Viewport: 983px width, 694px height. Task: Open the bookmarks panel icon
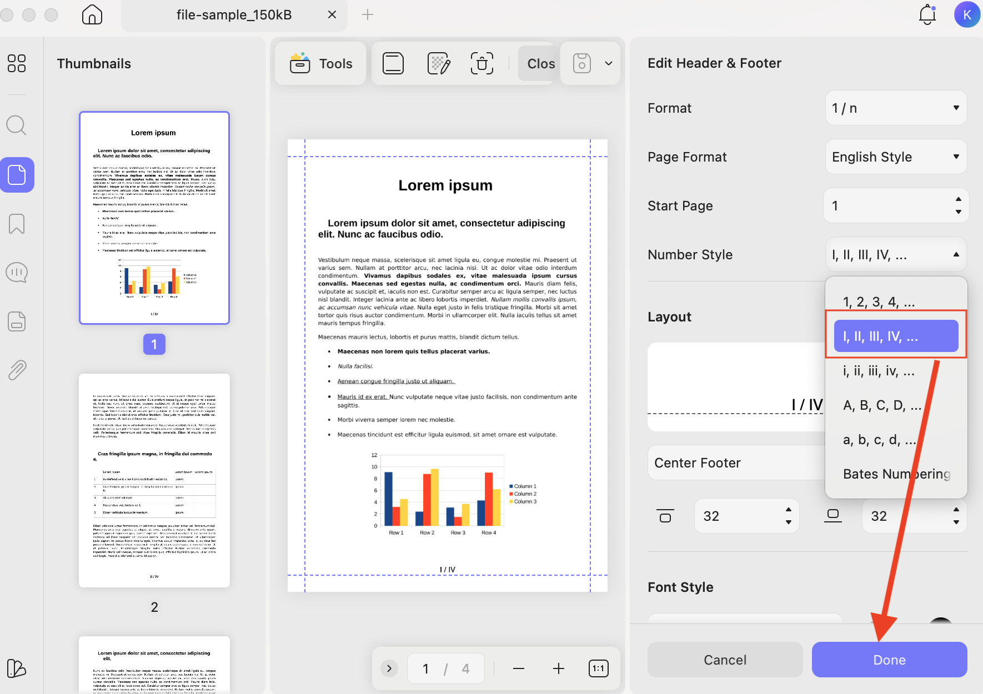click(x=17, y=224)
